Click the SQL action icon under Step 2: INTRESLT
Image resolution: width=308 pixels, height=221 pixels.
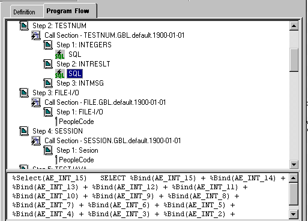click(60, 74)
